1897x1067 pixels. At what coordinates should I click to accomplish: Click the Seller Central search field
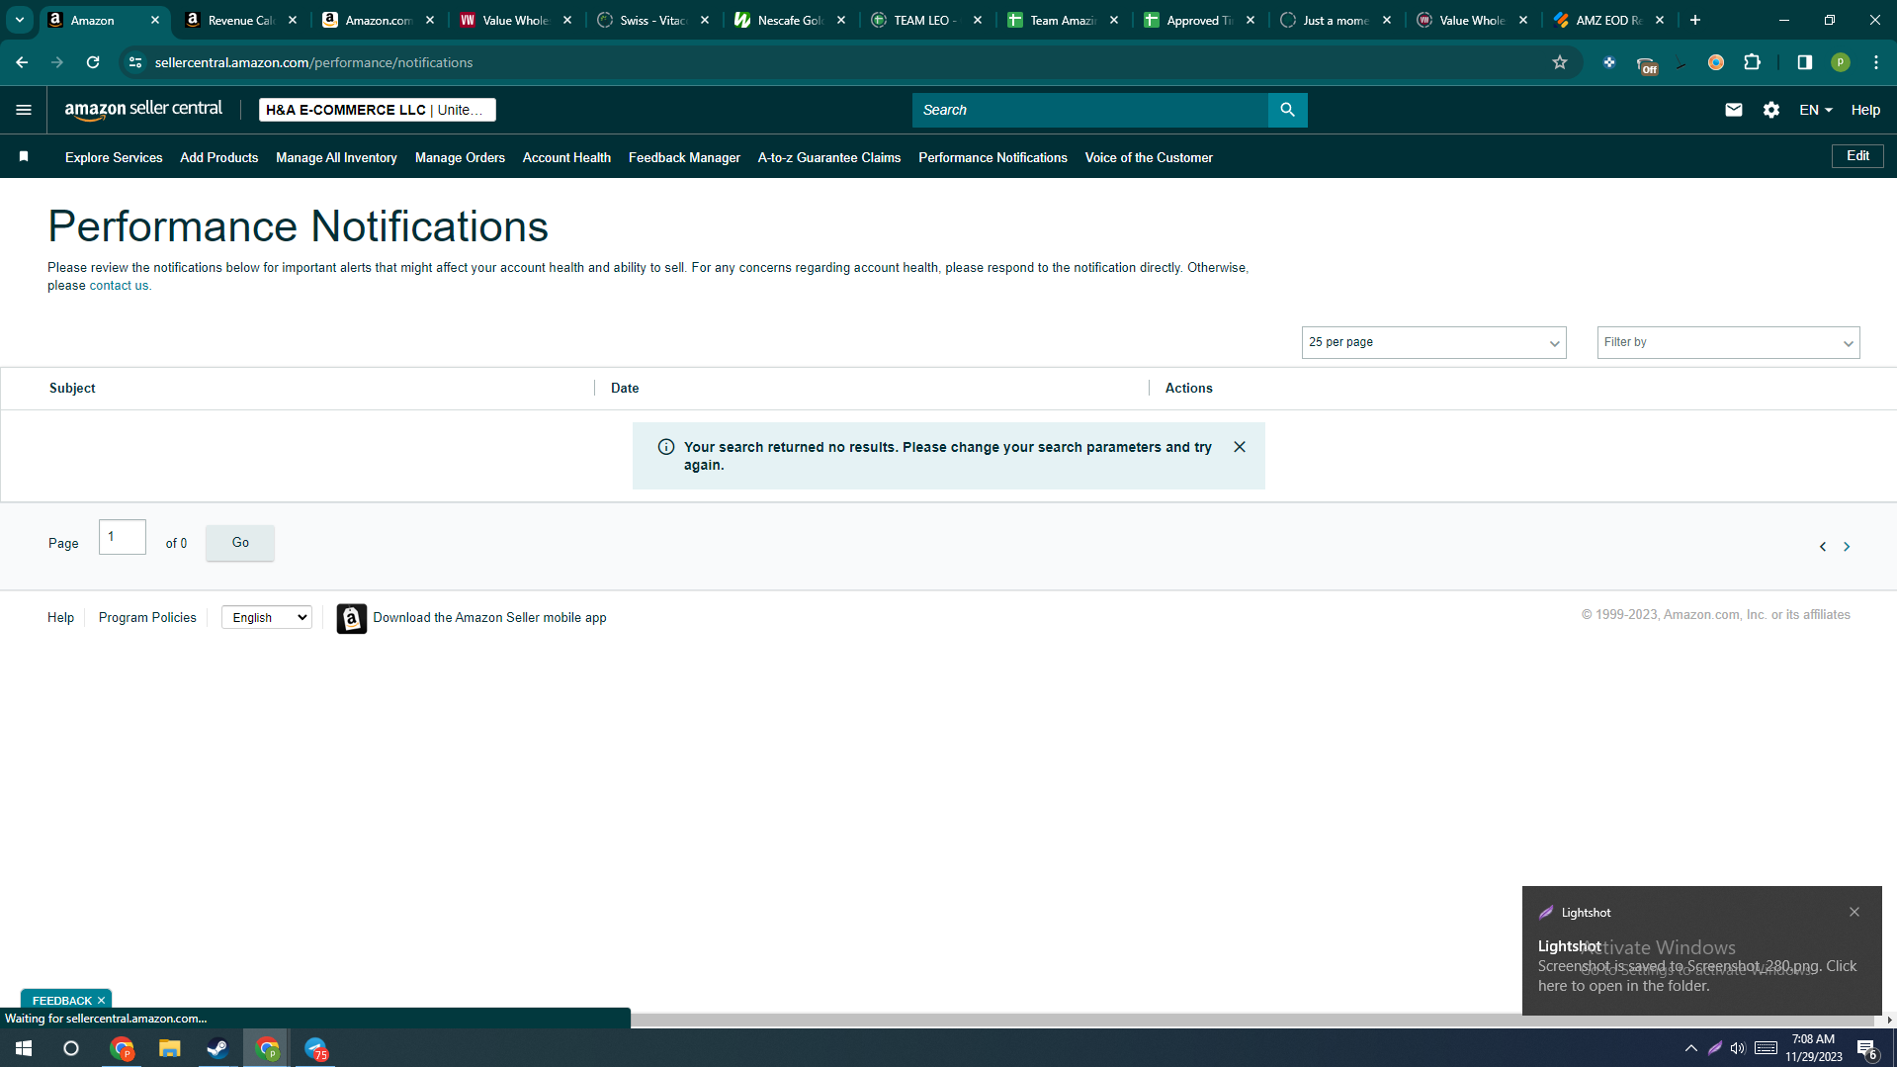(1089, 110)
